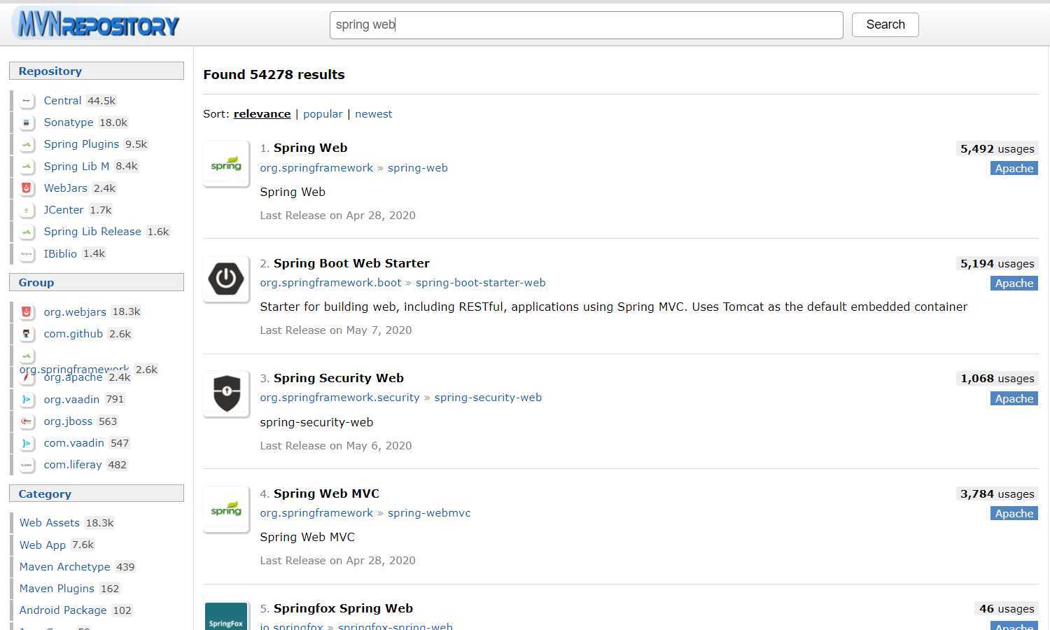Filter by com.liferay group link
Image resolution: width=1050 pixels, height=630 pixels.
tap(73, 465)
